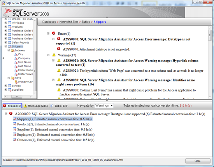
Task: Switch to the Errors (6) tab
Action: (x=12, y=106)
